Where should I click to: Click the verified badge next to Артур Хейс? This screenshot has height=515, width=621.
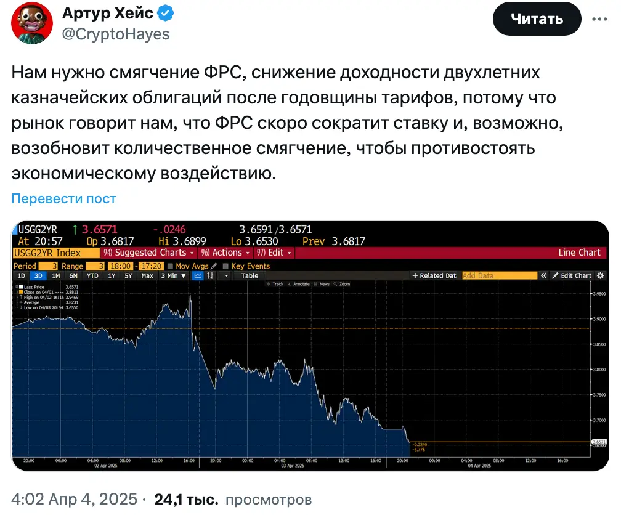coord(167,12)
